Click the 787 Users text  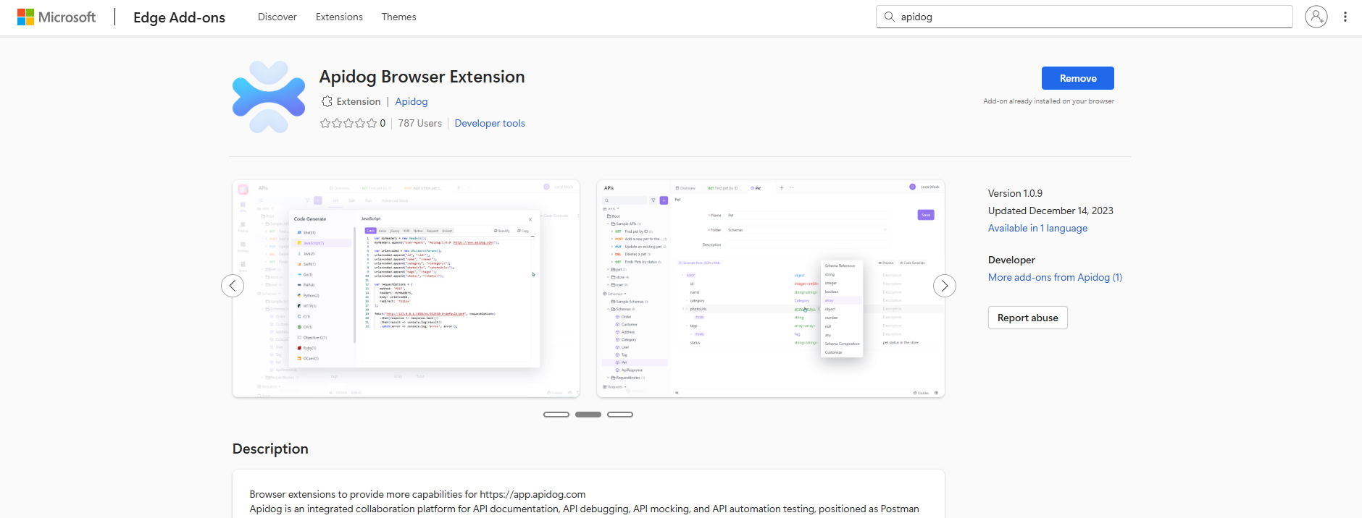[420, 123]
